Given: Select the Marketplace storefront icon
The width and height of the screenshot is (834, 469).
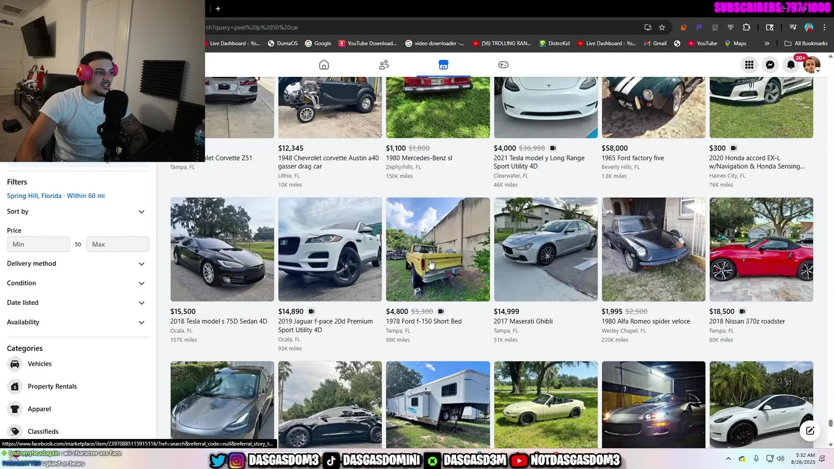Looking at the screenshot, I should (x=443, y=64).
